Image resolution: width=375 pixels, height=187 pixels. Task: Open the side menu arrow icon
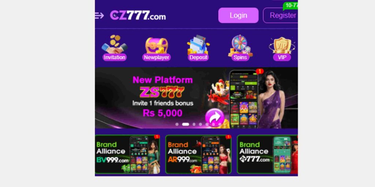click(x=99, y=15)
